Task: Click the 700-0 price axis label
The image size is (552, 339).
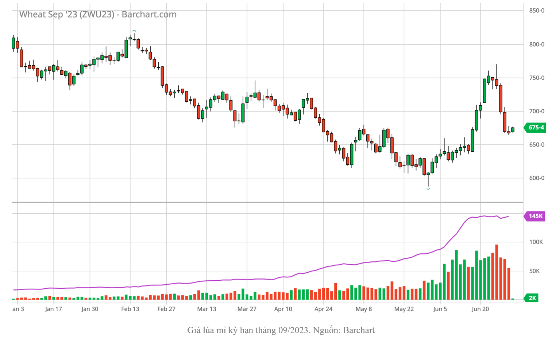Action: click(537, 111)
